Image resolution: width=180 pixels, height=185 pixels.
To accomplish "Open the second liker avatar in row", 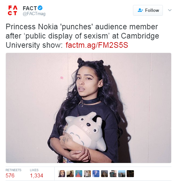I will tap(70, 173).
